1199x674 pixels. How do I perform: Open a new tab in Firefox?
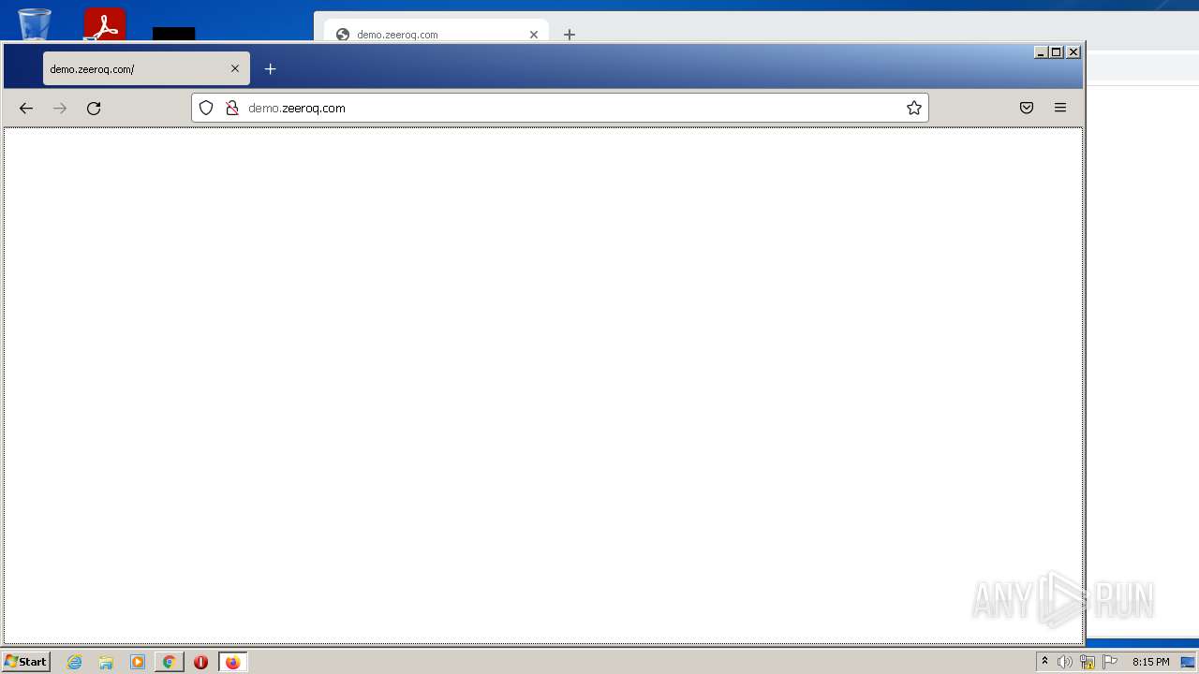tap(270, 68)
